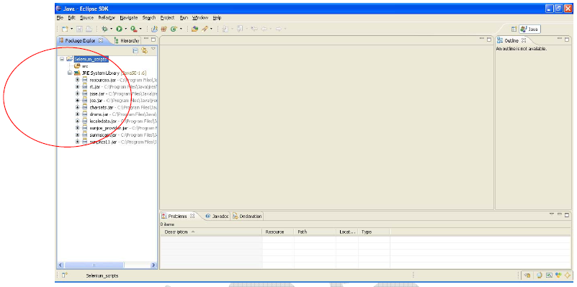Click the Back navigation arrow icon

tap(264, 29)
